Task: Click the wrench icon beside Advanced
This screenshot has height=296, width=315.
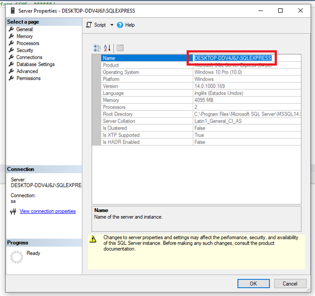Action: 11,71
